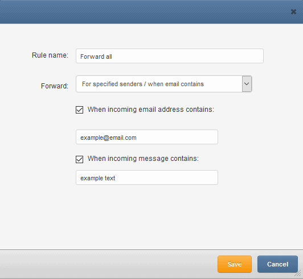Click the resize grip in the dialog corner
Viewport: 303px width, 279px height.
click(298, 273)
